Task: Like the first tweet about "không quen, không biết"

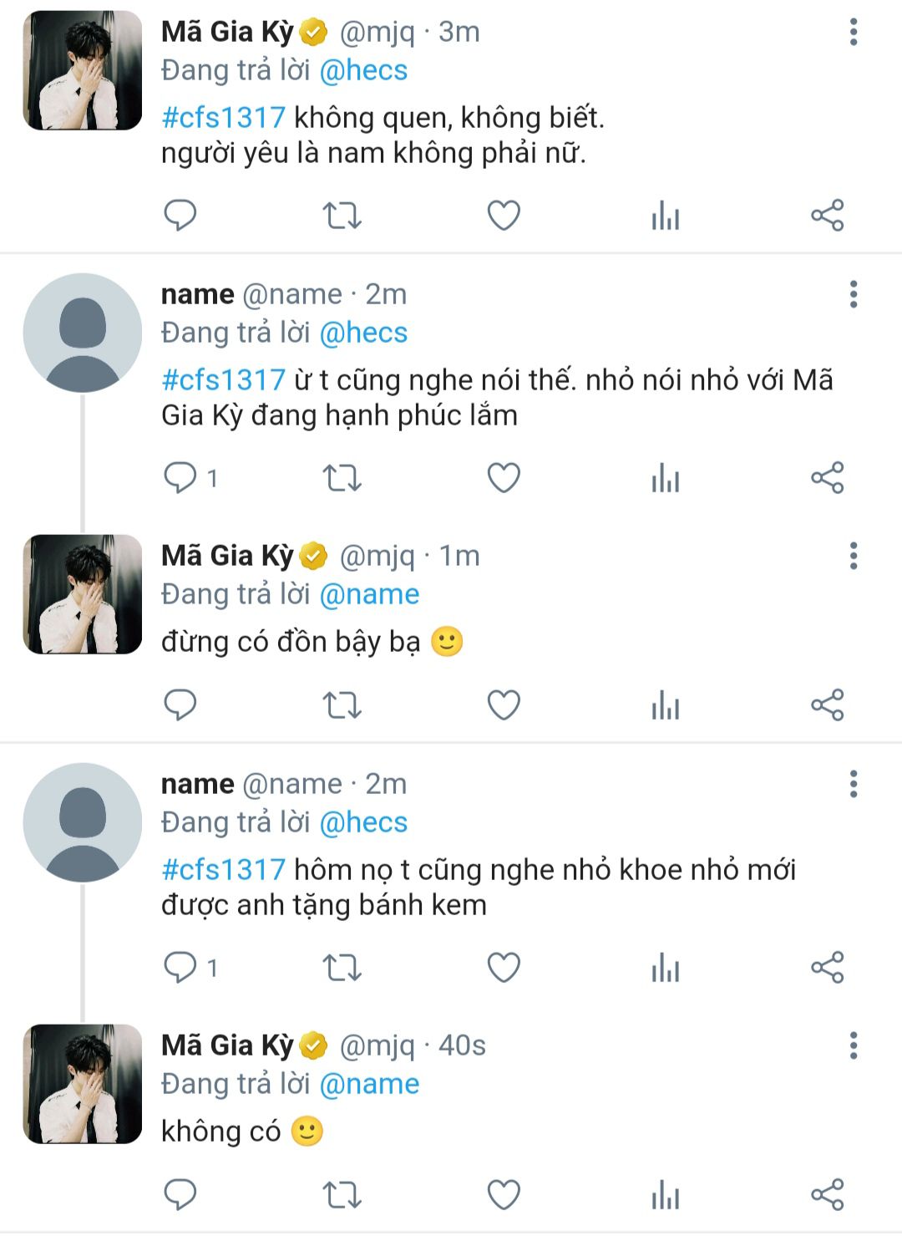Action: [504, 216]
